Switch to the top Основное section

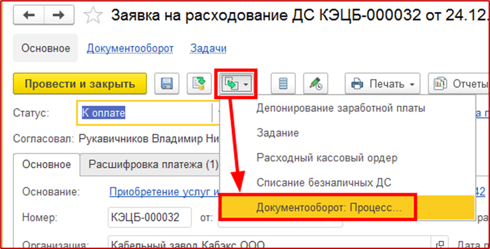[x=45, y=48]
